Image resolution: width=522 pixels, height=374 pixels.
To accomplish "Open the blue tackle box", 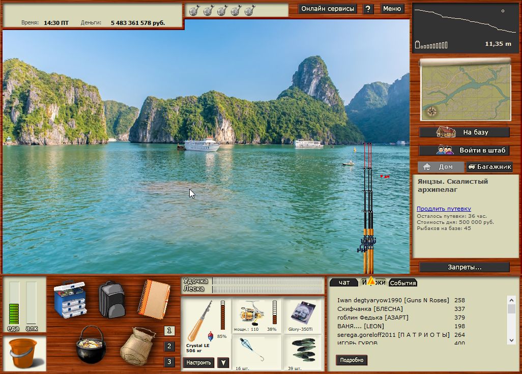I will (70, 299).
